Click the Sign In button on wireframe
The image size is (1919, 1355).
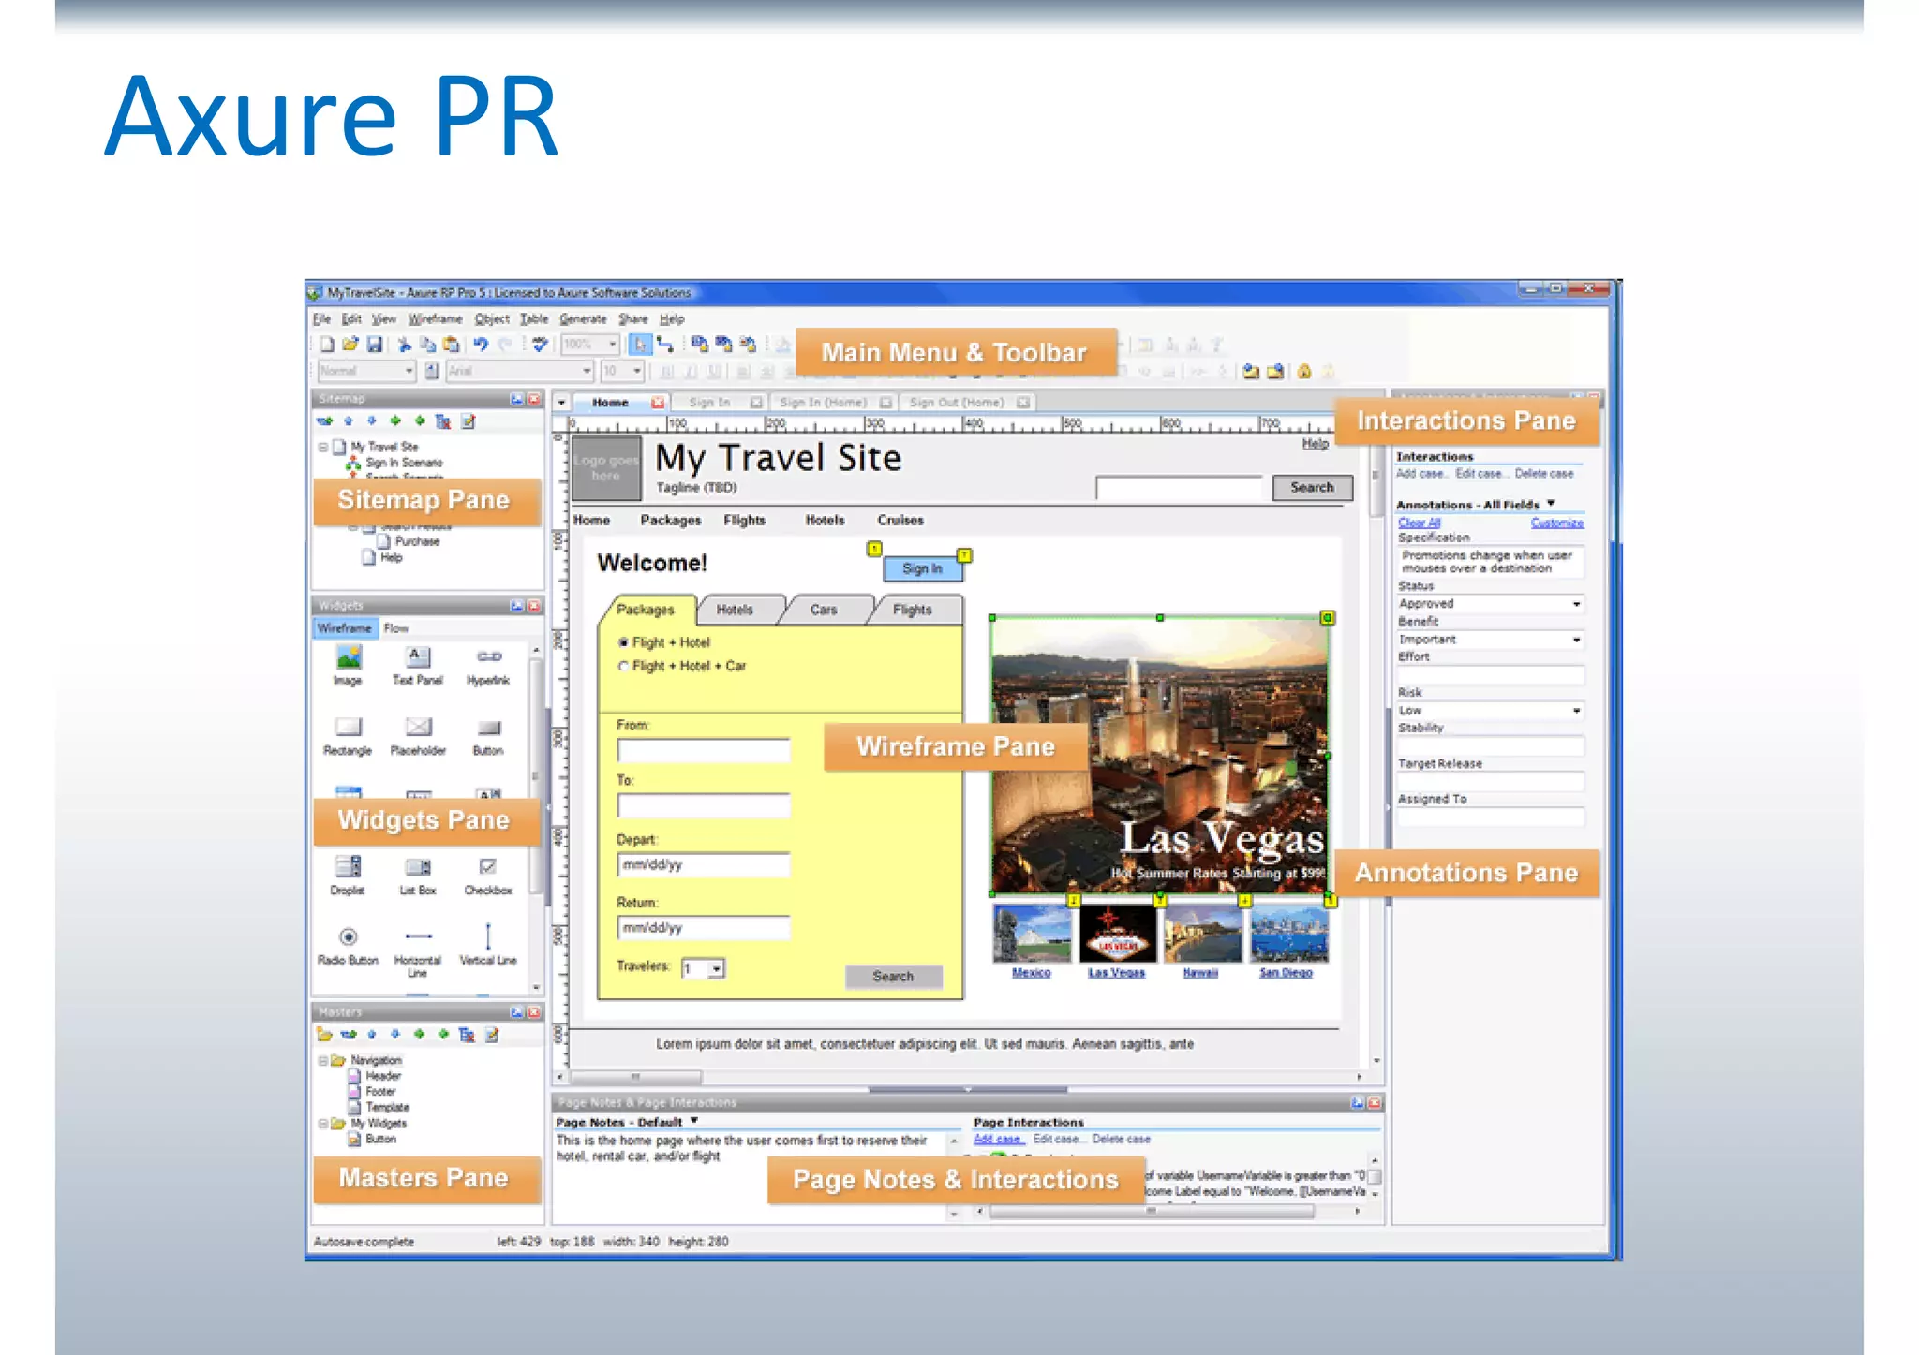pos(922,568)
